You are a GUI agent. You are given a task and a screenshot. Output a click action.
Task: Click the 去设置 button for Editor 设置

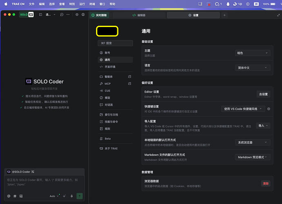[263, 94]
